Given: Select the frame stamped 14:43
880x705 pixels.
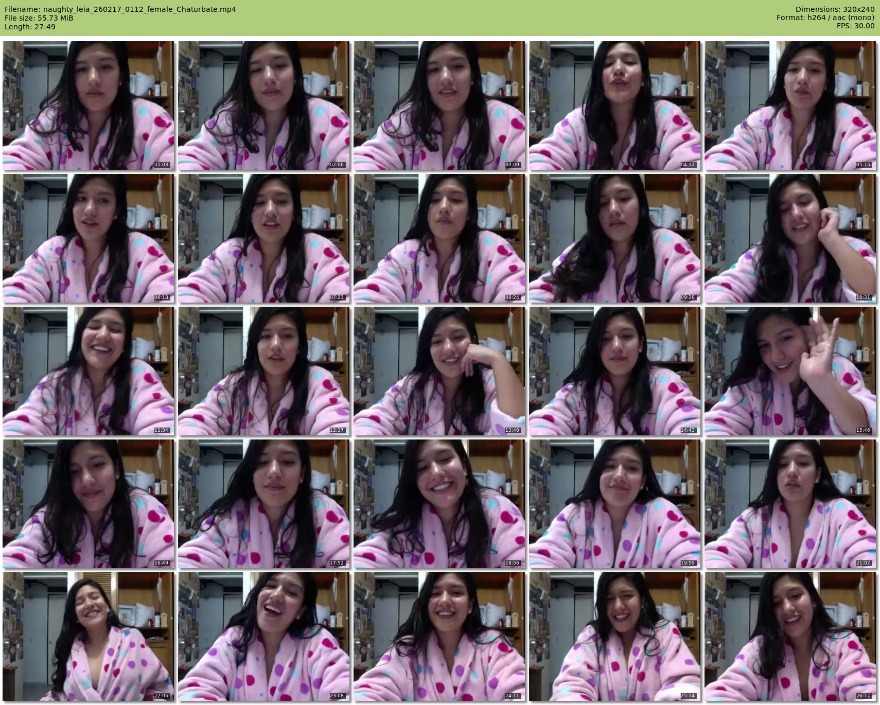Looking at the screenshot, I should coord(615,371).
